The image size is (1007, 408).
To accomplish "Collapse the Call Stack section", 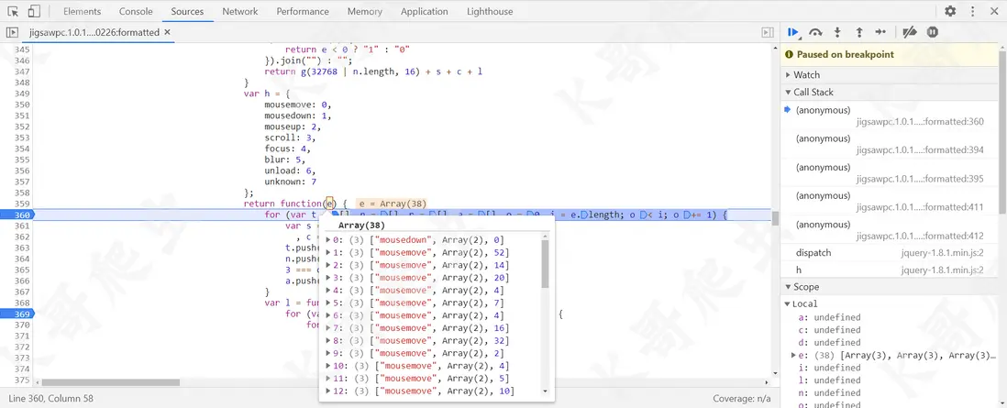I will 813,92.
